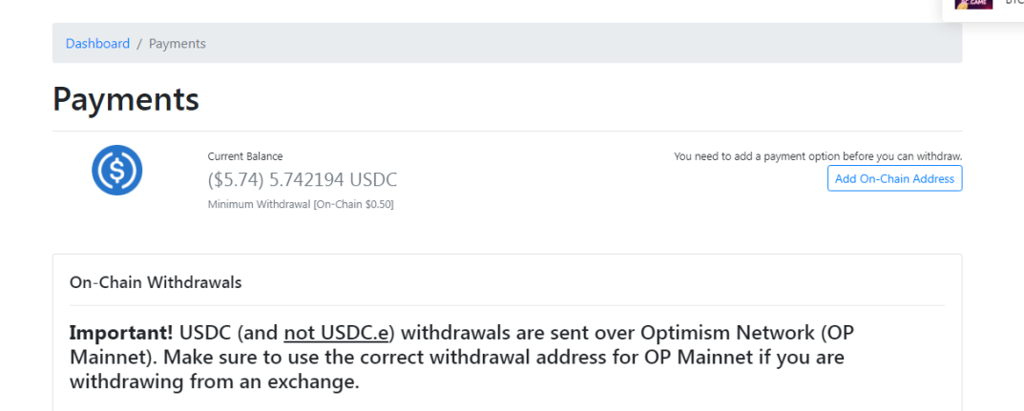Click the gray breadcrumb navigation bar
The image size is (1024, 411).
tap(507, 43)
